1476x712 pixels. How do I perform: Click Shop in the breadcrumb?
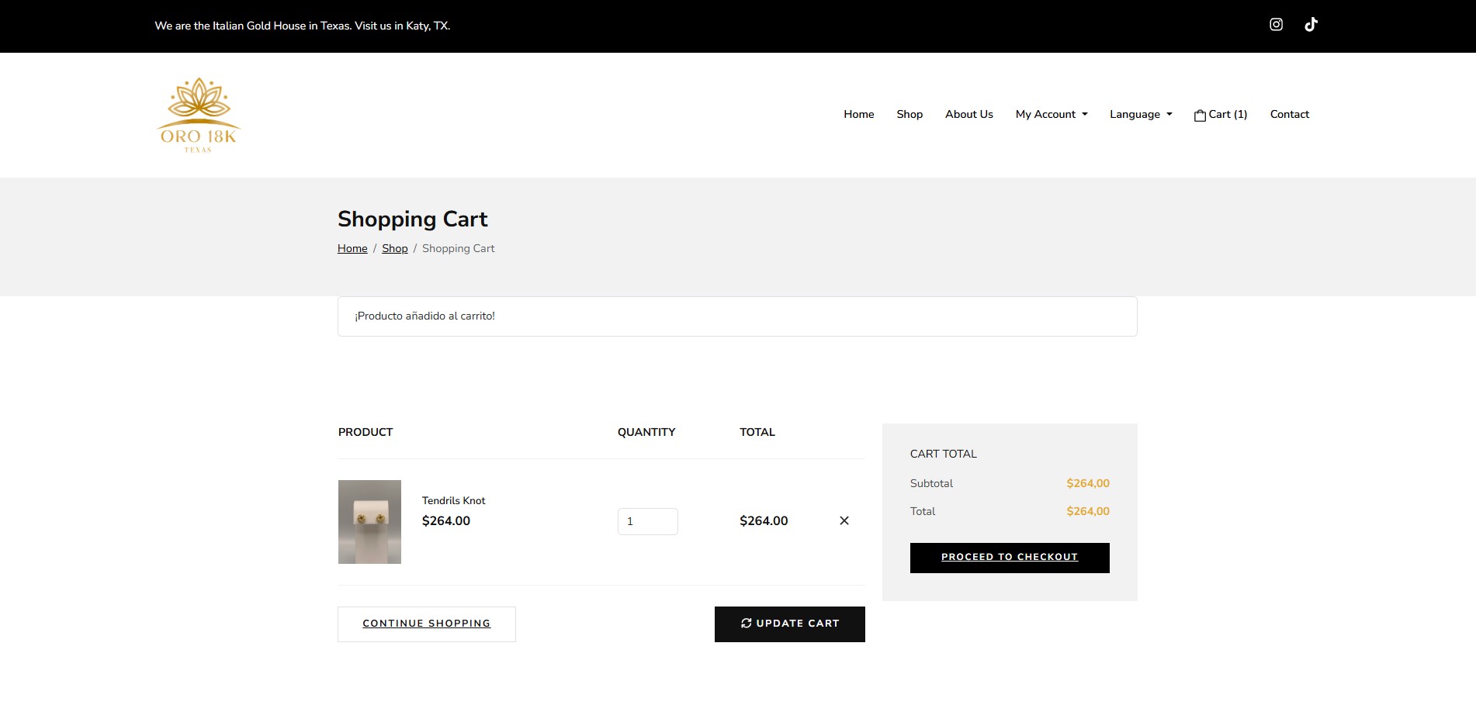click(x=395, y=248)
